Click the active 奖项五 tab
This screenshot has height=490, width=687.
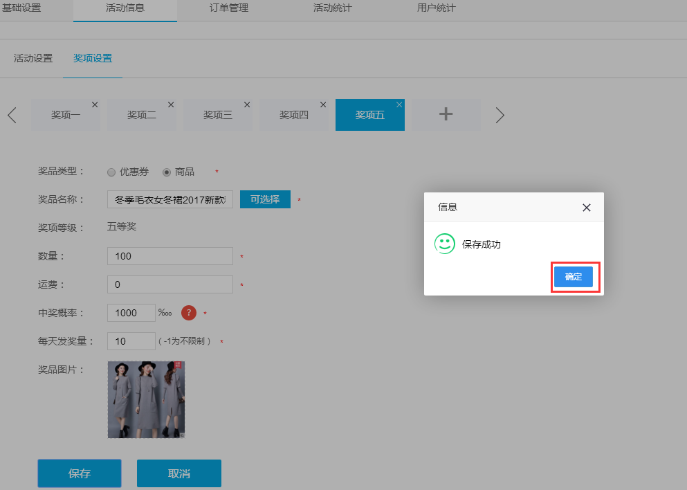tap(370, 115)
